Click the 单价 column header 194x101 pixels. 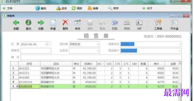pyautogui.click(x=156, y=64)
